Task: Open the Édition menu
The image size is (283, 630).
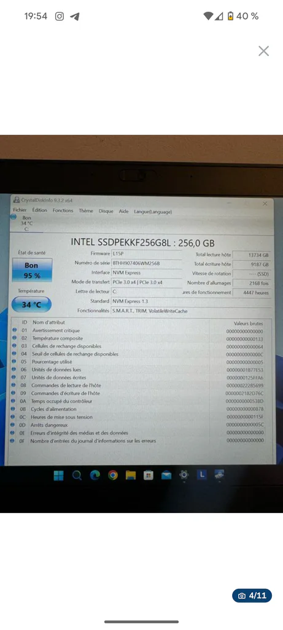Action: (40, 210)
